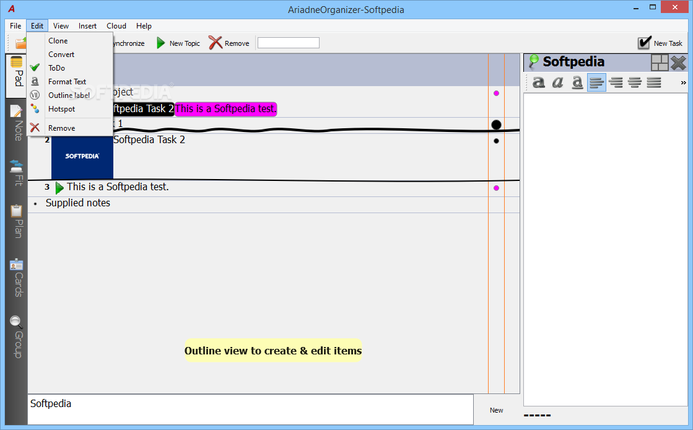
Task: Open the View menu
Action: 61,25
